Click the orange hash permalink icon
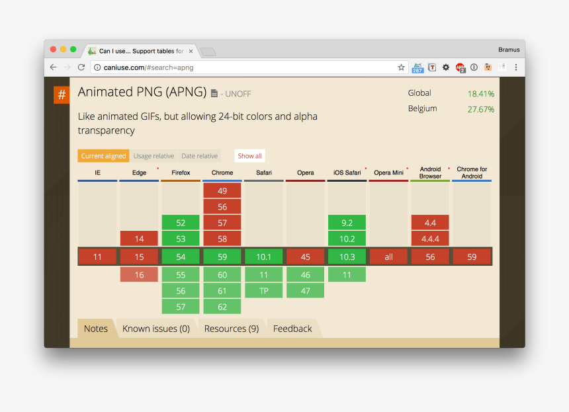 [x=62, y=95]
